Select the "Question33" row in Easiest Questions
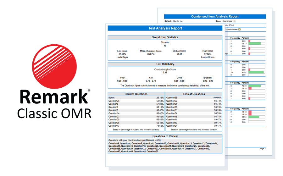The width and height of the screenshot is (283, 176). 194,110
